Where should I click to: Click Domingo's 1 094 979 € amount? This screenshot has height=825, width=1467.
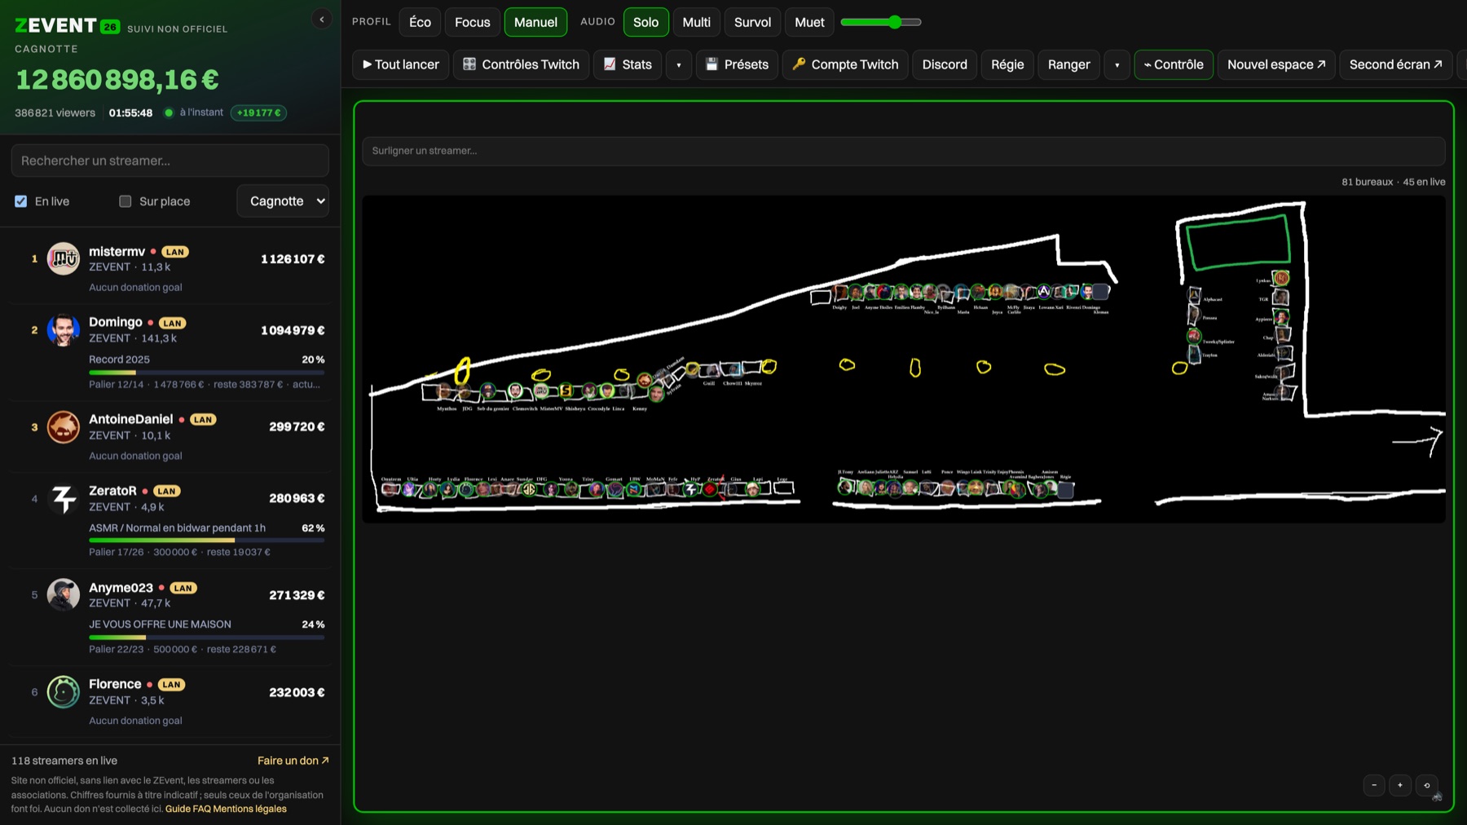(x=293, y=330)
